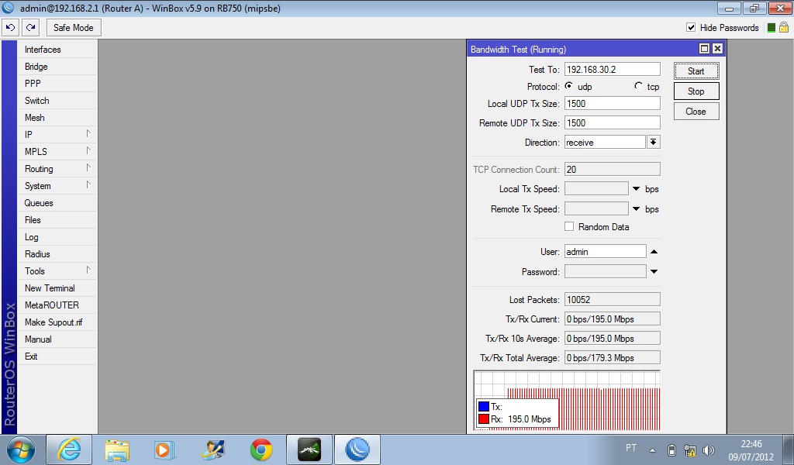The image size is (794, 465).
Task: Open Google Chrome from the taskbar
Action: pyautogui.click(x=261, y=449)
